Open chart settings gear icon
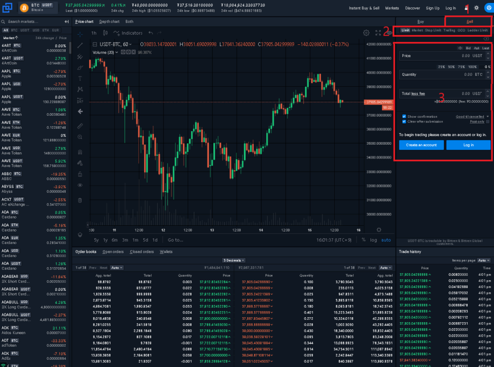Image resolution: width=494 pixels, height=367 pixels. pos(366,33)
